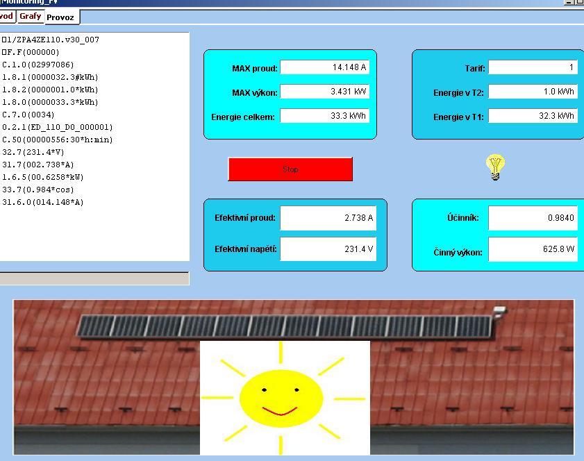Click log line 0.2.1(ED_110_D0_000001)
The image size is (584, 461).
(58, 127)
